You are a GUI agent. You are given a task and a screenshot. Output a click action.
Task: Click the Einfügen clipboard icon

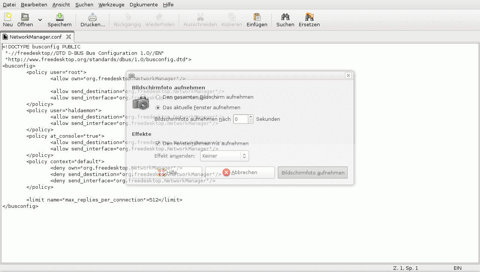(x=257, y=17)
